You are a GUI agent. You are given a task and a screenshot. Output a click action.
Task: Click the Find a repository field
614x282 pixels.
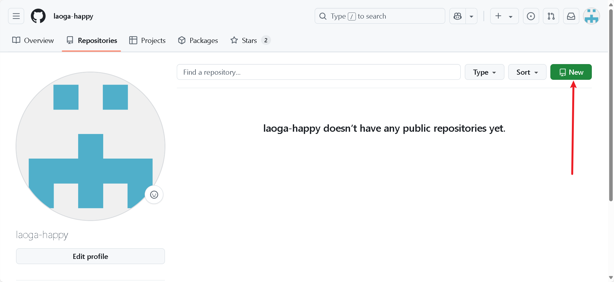click(x=319, y=72)
